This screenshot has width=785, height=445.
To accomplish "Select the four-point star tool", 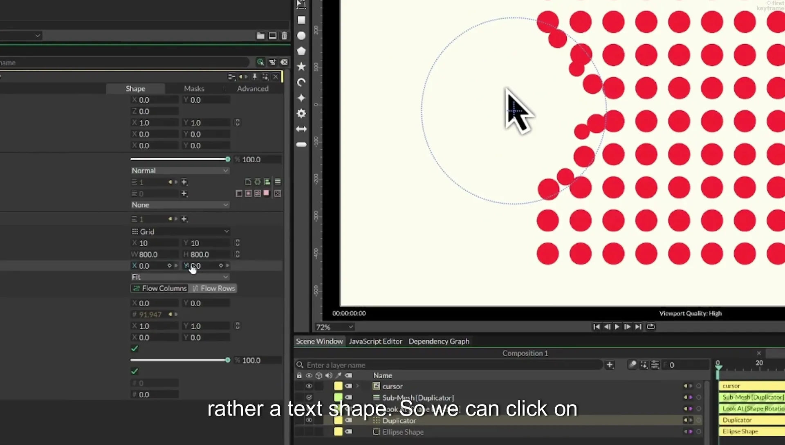I will (301, 98).
